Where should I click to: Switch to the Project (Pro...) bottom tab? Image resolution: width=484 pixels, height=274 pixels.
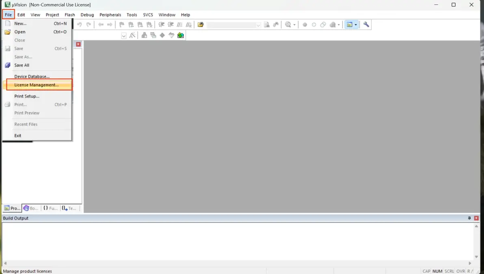coord(12,208)
